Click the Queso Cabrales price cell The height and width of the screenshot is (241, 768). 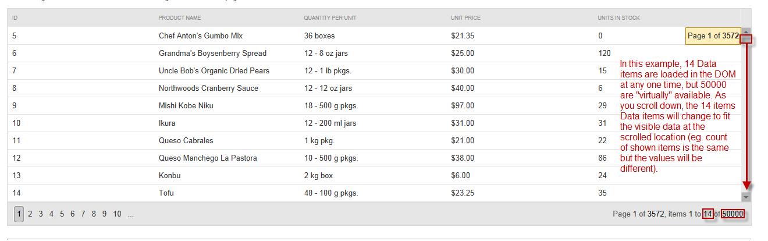tap(463, 141)
